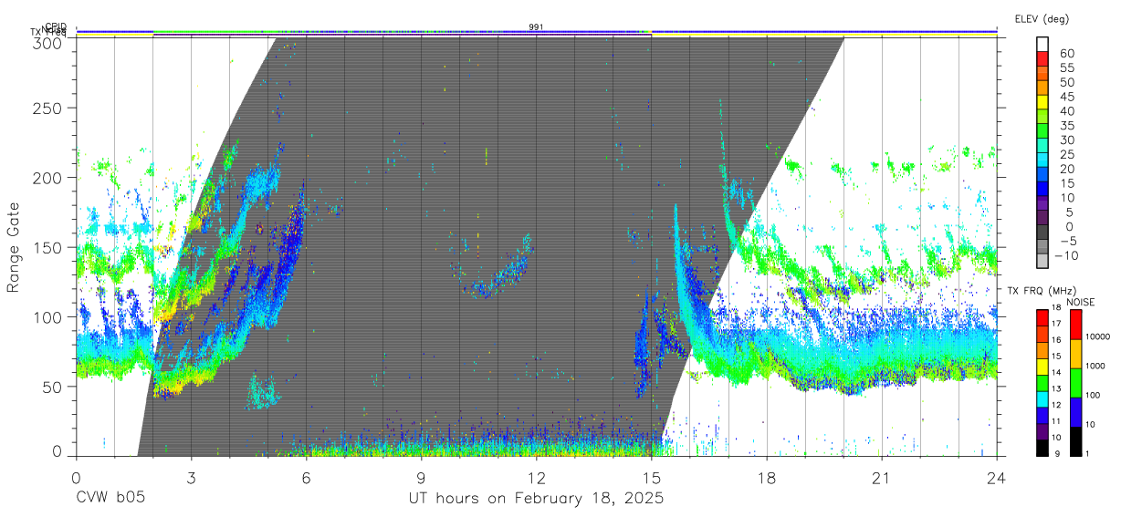Image resolution: width=1121 pixels, height=517 pixels.
Task: Click the "100" tick on the Range Gate axis
Action: click(x=47, y=316)
